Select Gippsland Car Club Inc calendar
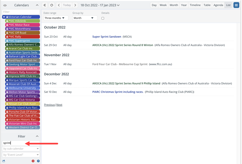 23,68
